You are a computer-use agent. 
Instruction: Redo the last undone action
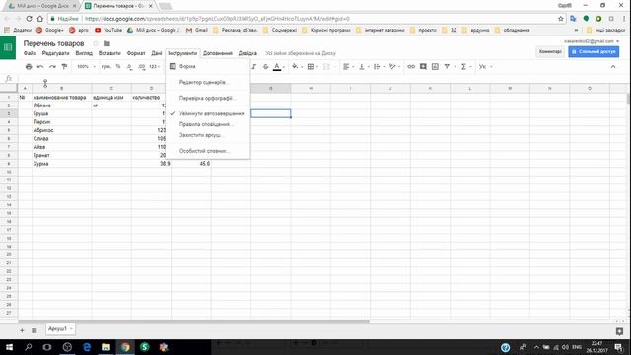pos(52,66)
